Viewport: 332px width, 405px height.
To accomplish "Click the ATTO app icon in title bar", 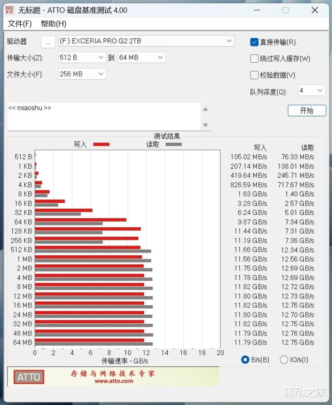I will [x=9, y=10].
